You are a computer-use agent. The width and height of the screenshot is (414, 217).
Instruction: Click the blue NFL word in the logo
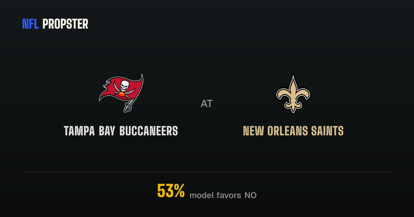click(x=30, y=24)
